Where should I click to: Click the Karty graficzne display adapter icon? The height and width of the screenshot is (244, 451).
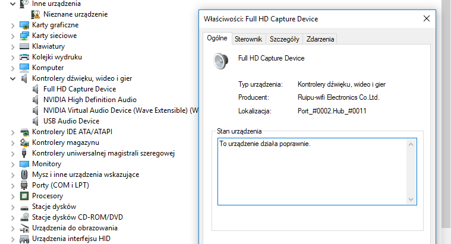[x=24, y=25]
